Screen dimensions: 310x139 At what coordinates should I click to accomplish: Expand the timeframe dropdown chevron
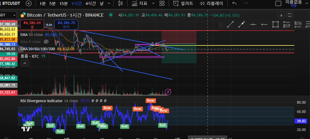(109, 3)
